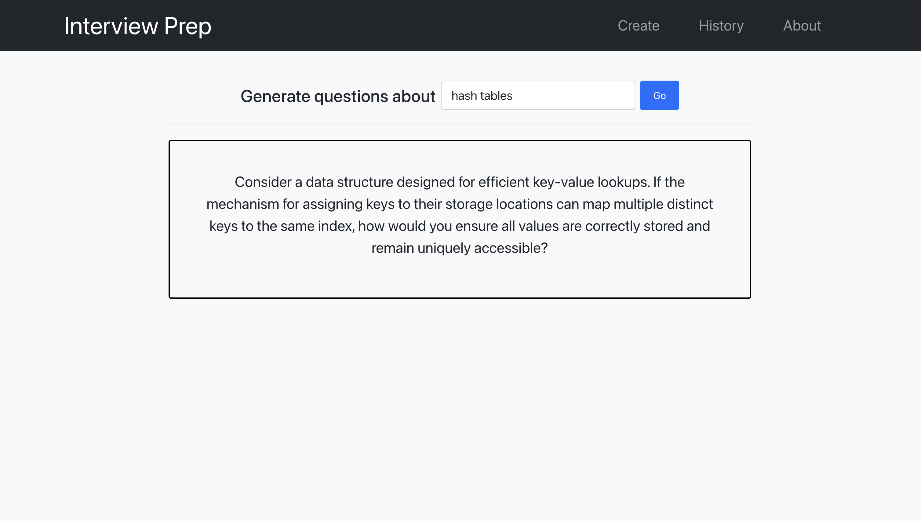Click the Interview Prep brand logo
921x521 pixels.
coord(137,26)
